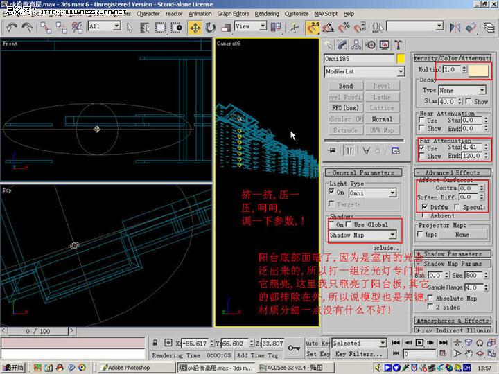Switch to the Motion command panel tab
The height and width of the screenshot is (374, 499).
370,45
